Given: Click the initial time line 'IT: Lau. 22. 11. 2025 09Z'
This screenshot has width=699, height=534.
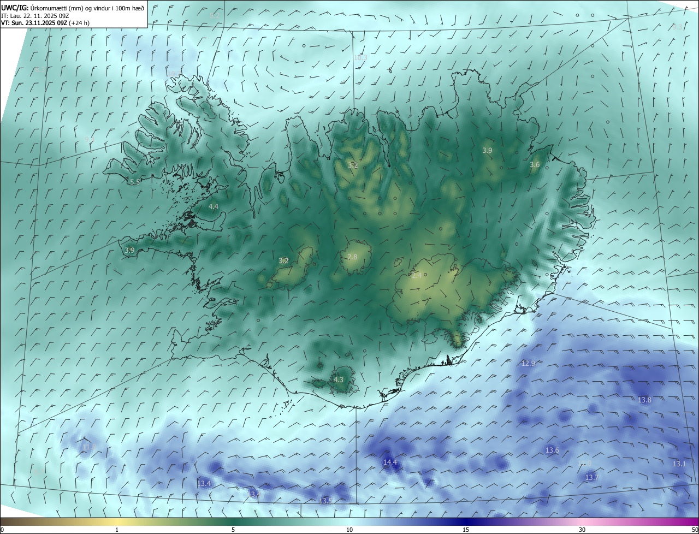Looking at the screenshot, I should (x=35, y=15).
